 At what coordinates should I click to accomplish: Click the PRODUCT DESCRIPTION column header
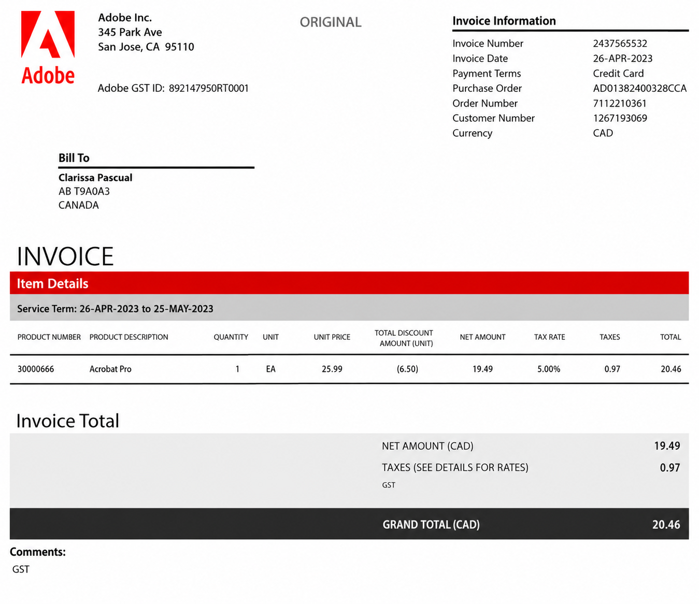coord(129,337)
